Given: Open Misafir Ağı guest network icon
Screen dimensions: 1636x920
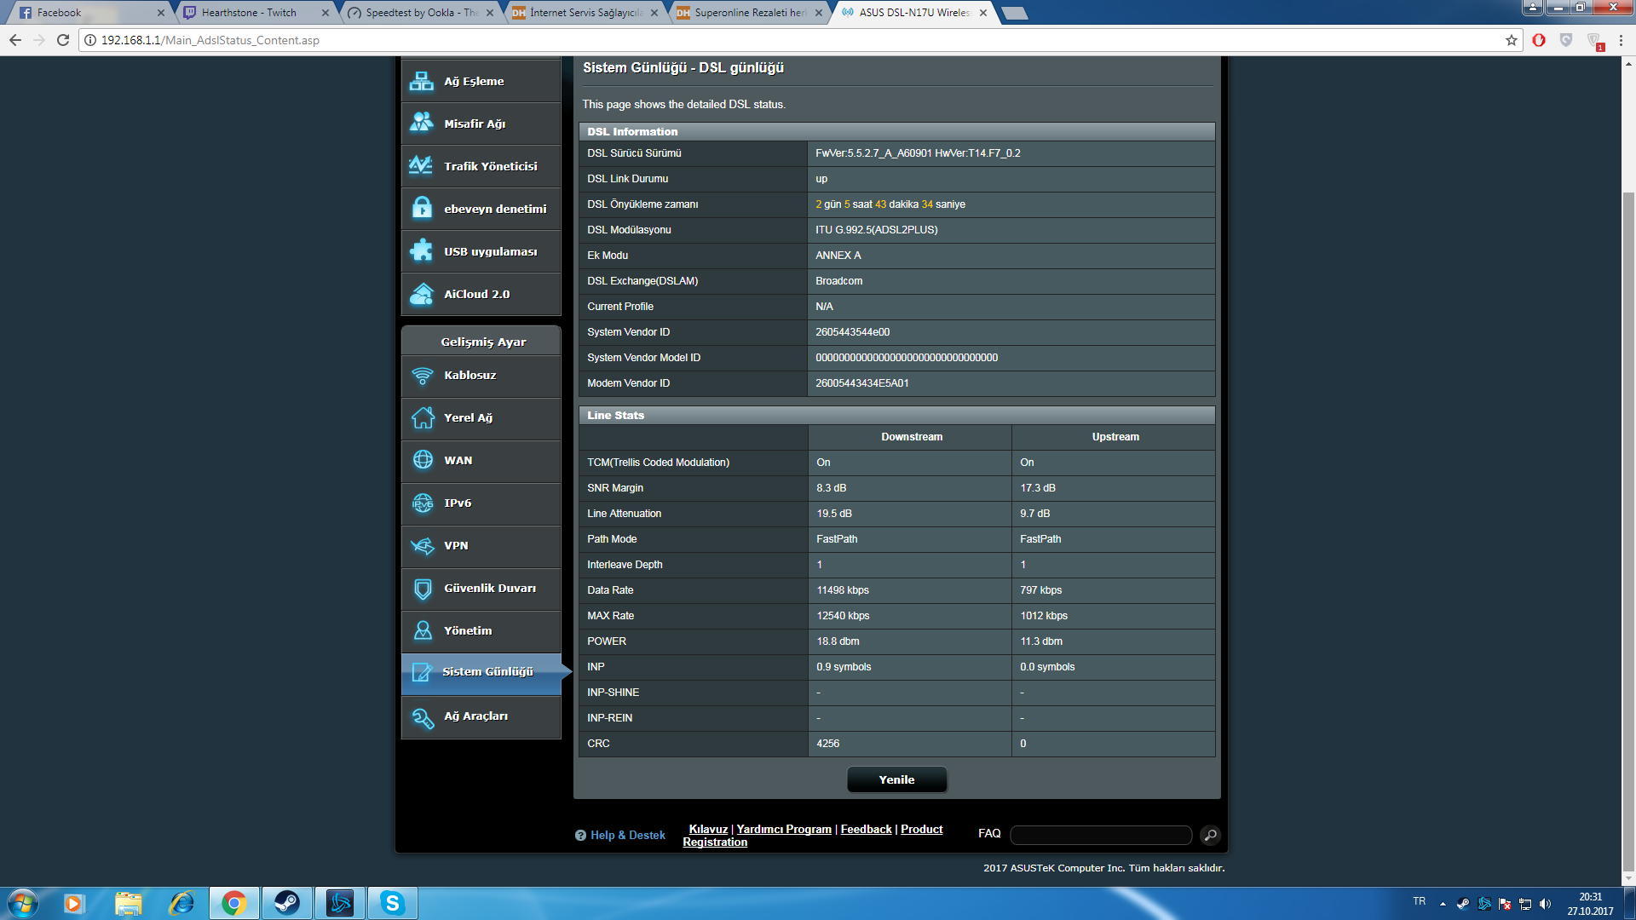Looking at the screenshot, I should click(422, 124).
